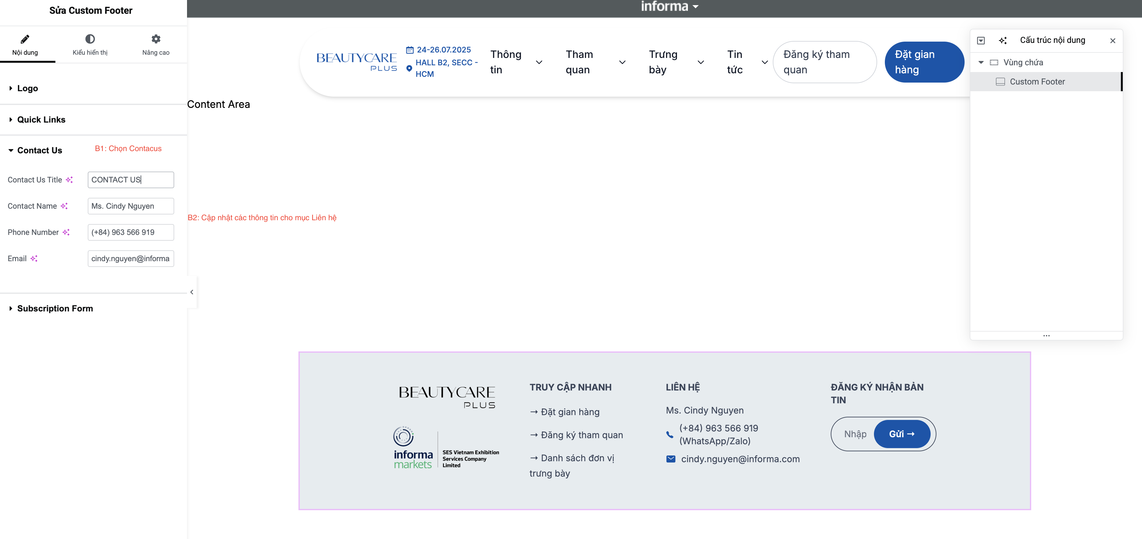Click the AI sparkle icon beside Contact Name

click(x=64, y=206)
